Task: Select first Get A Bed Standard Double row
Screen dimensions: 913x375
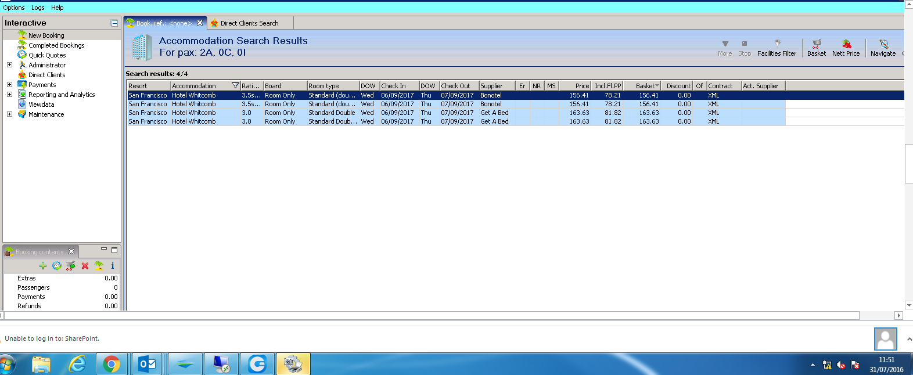Action: [x=456, y=113]
